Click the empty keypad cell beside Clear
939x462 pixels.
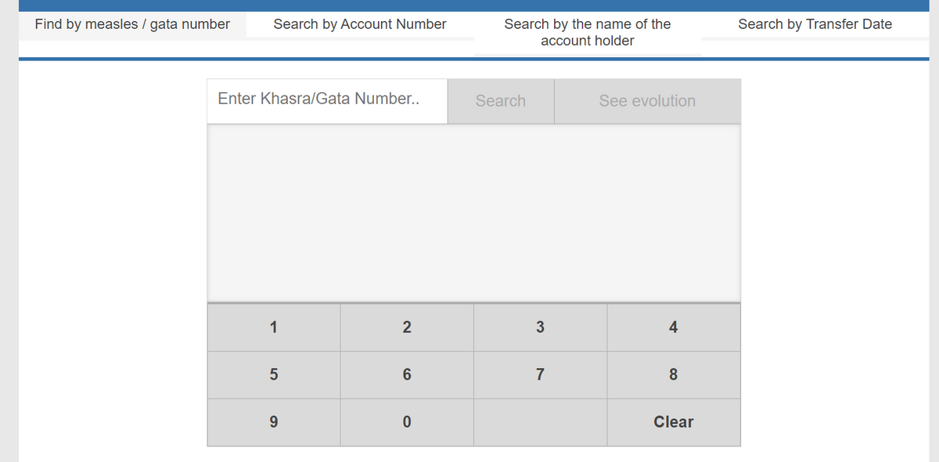point(540,422)
